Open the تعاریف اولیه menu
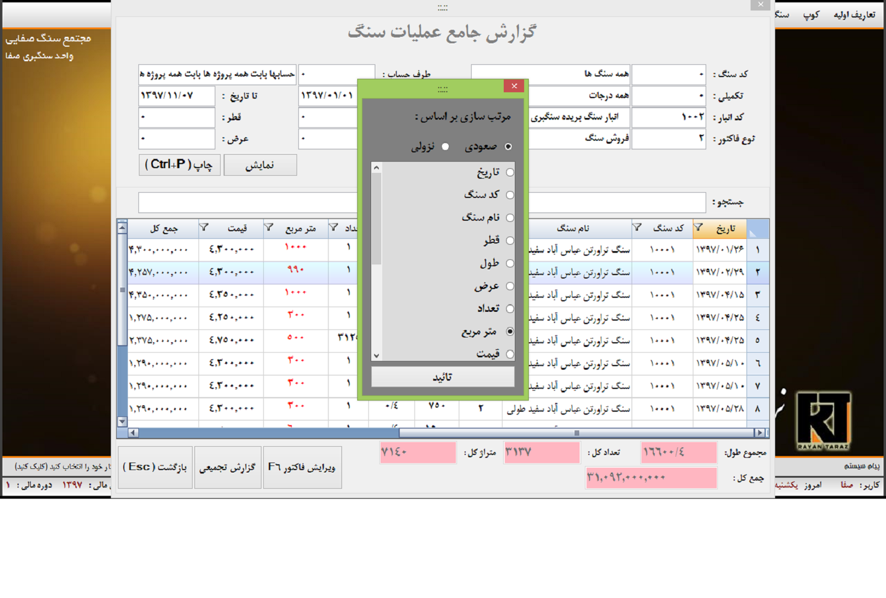 click(854, 15)
